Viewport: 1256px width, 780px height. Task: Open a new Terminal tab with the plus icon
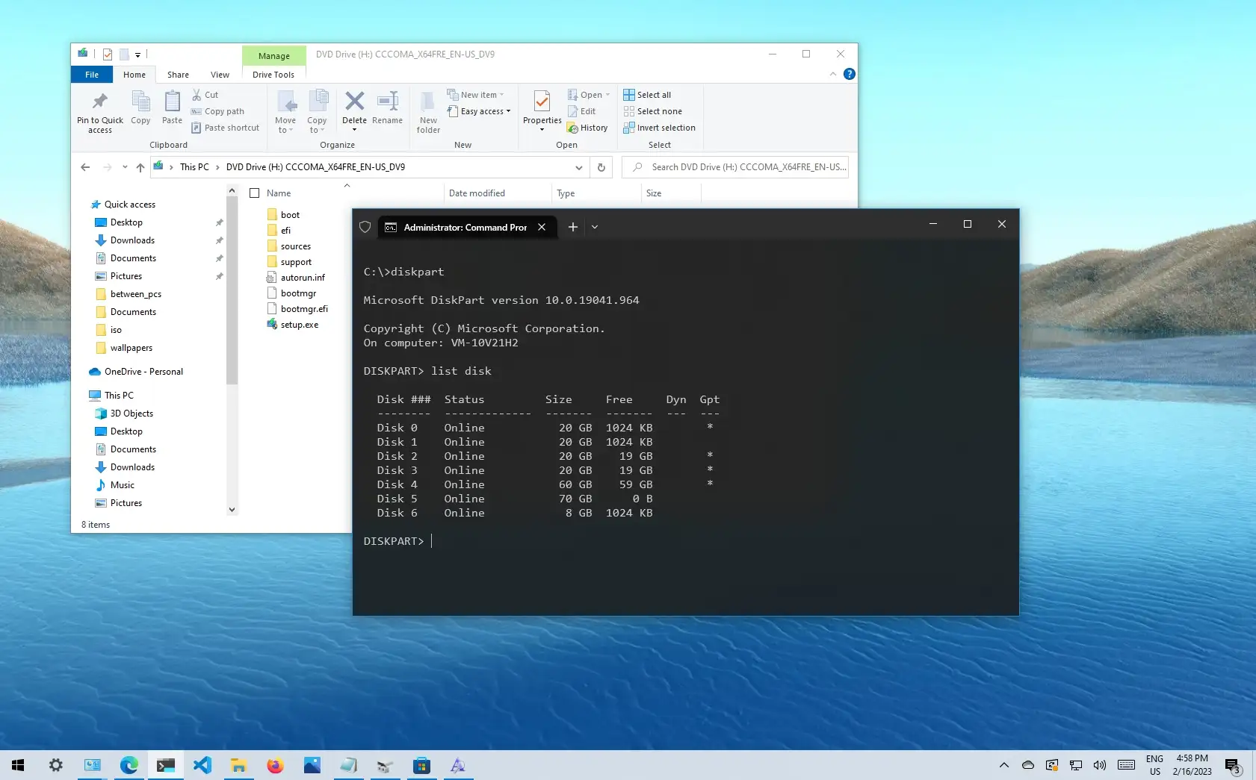[572, 226]
